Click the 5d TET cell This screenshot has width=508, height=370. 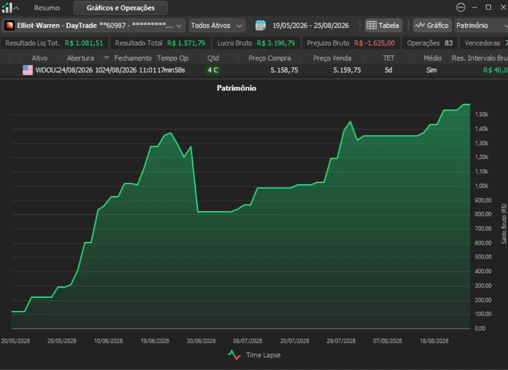click(388, 70)
